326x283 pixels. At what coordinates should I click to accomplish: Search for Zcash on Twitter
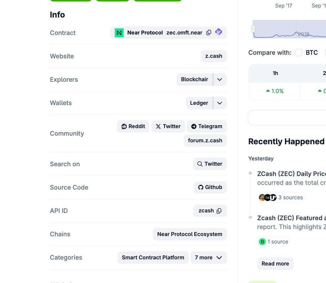(210, 164)
